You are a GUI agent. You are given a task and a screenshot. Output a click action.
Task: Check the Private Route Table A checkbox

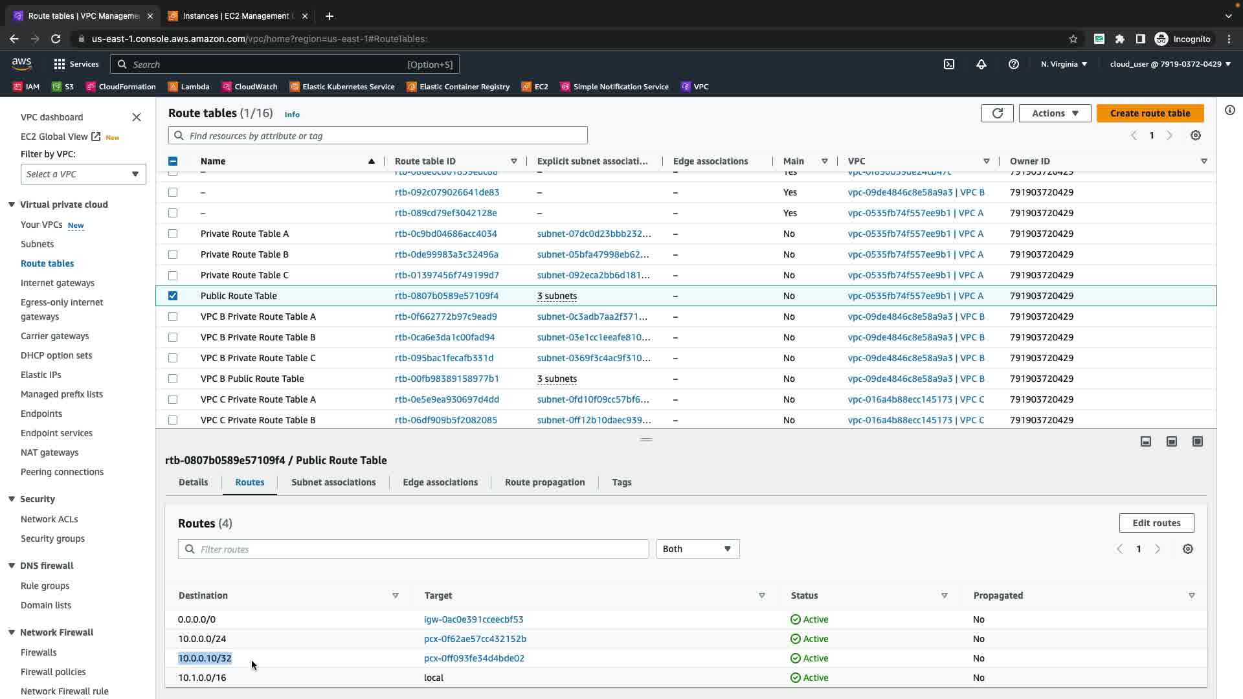coord(173,234)
